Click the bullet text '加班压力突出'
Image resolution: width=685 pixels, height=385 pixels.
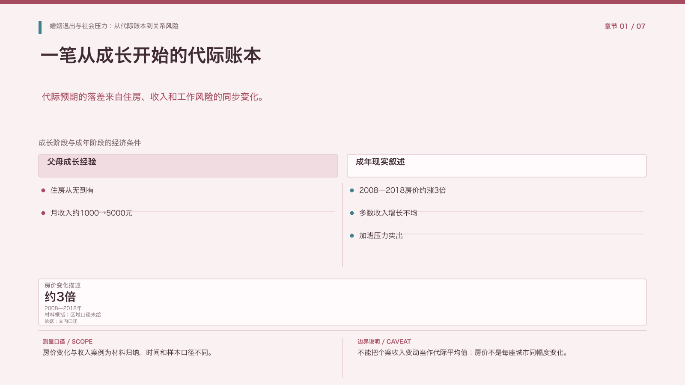(381, 236)
